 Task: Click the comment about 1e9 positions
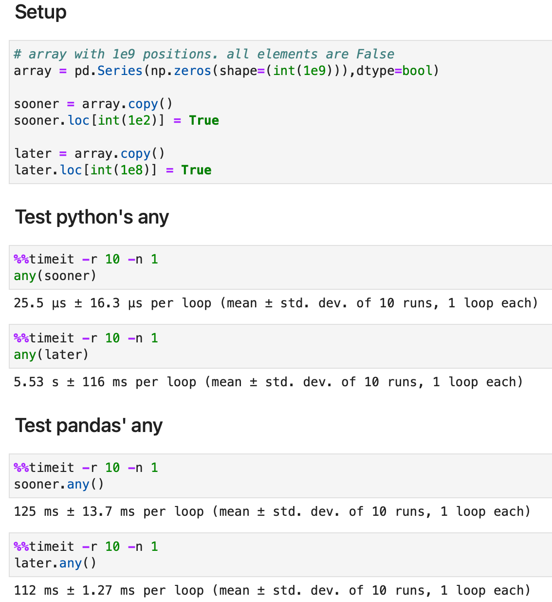[203, 54]
